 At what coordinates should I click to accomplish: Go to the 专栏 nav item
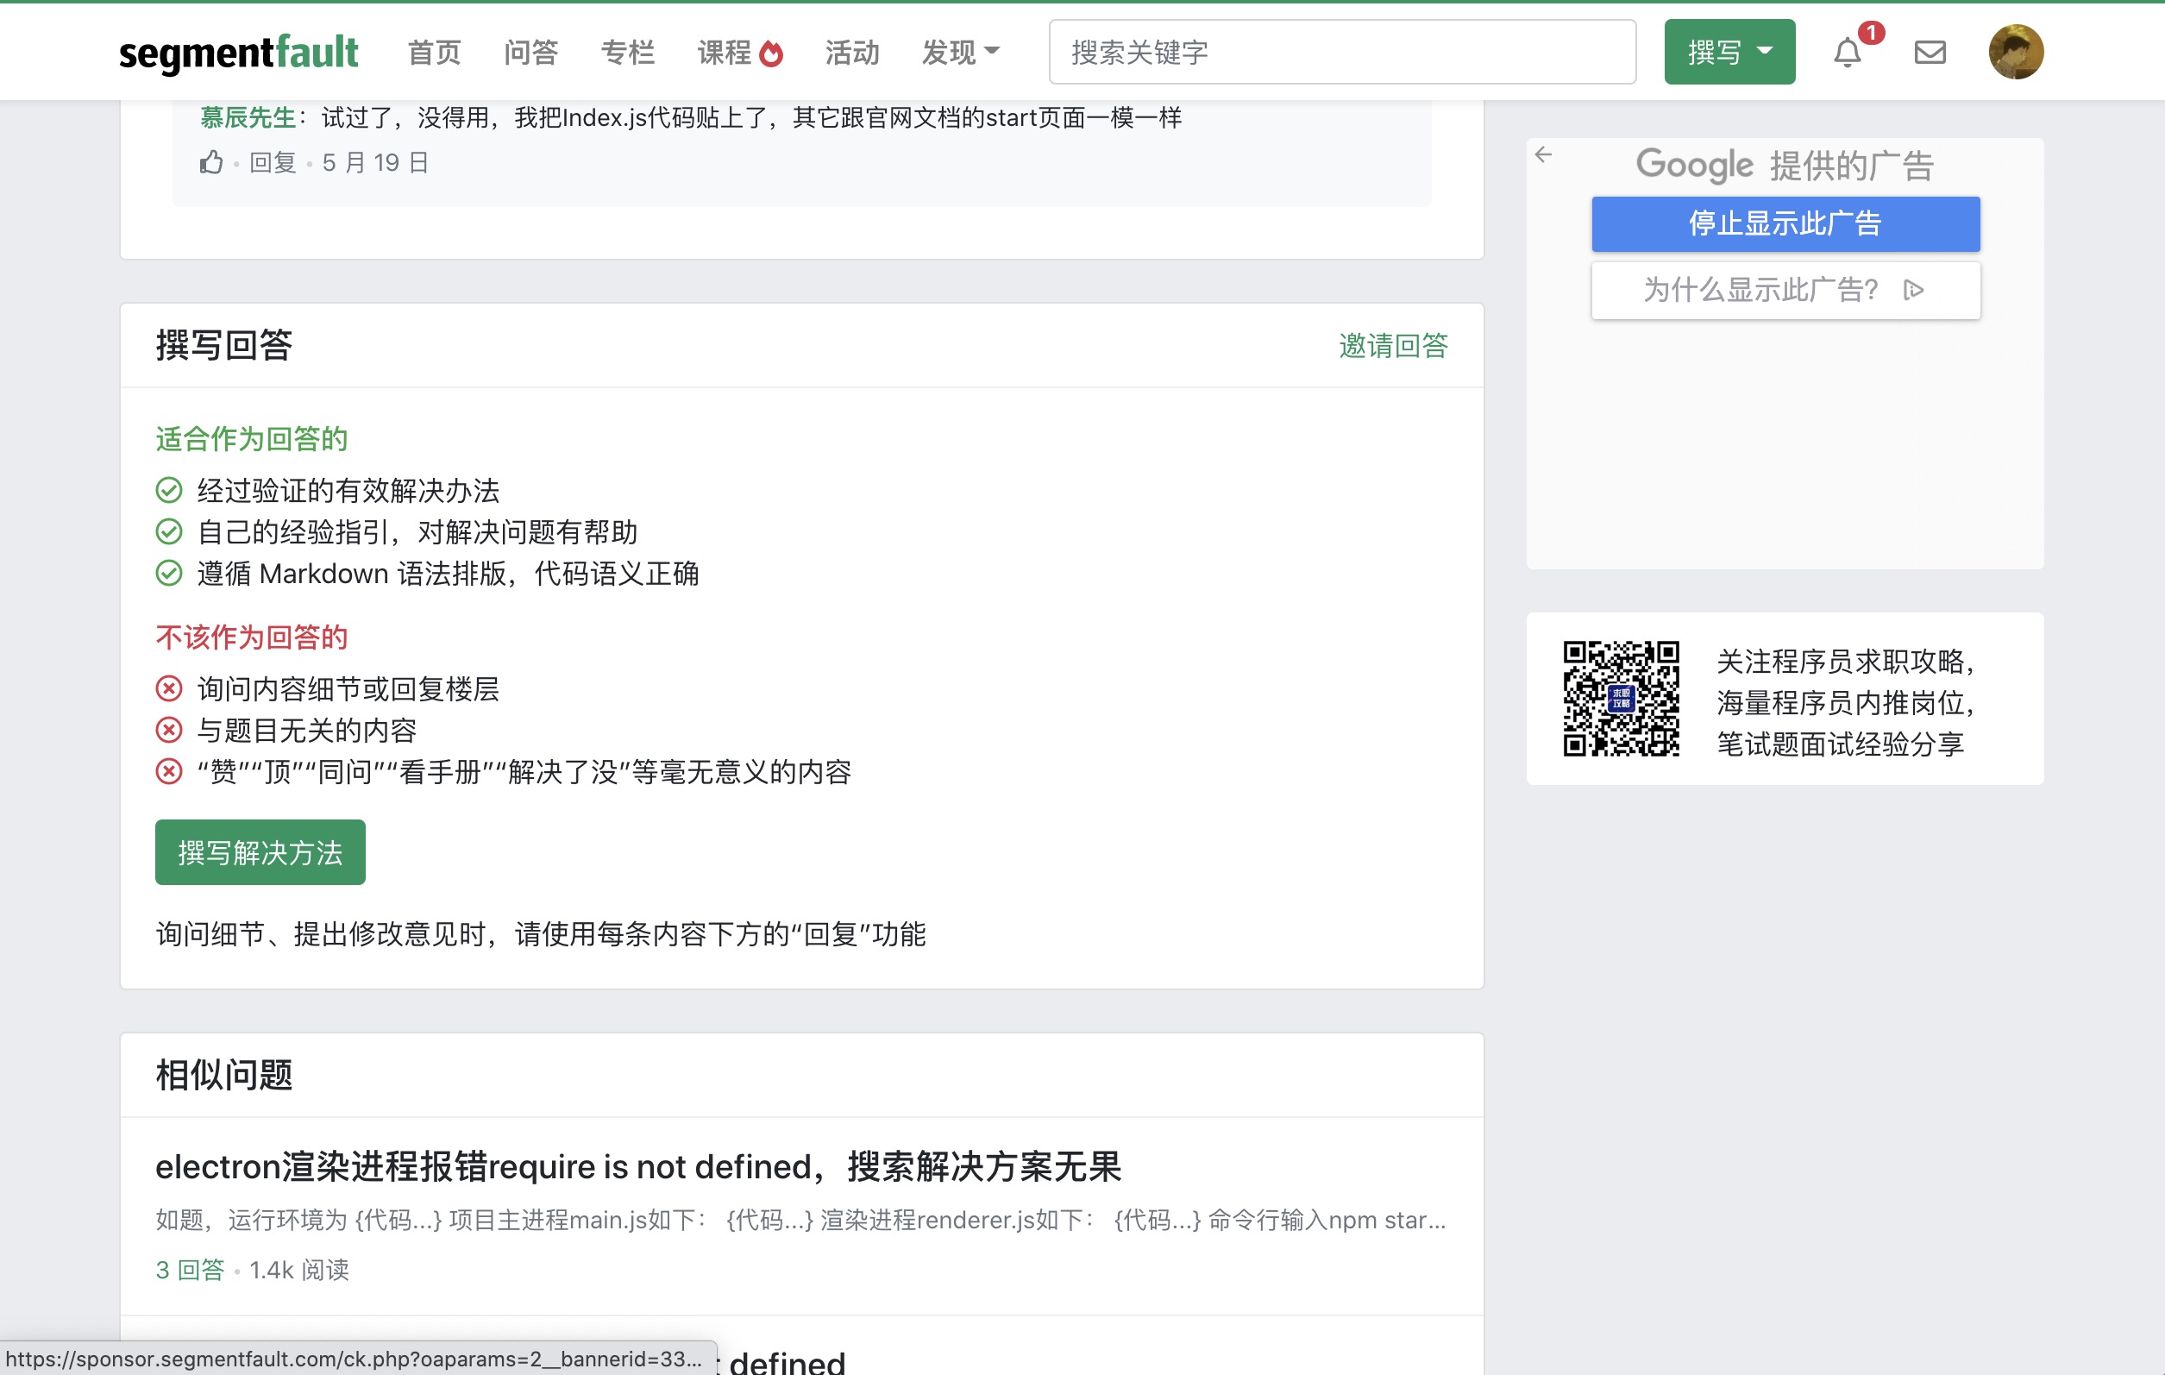[628, 52]
